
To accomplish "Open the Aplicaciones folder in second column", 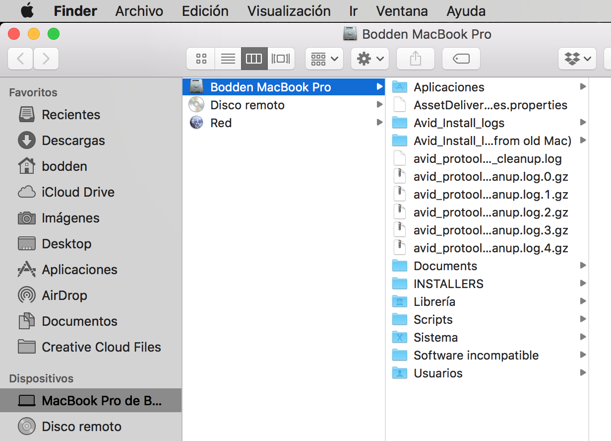I will (488, 87).
